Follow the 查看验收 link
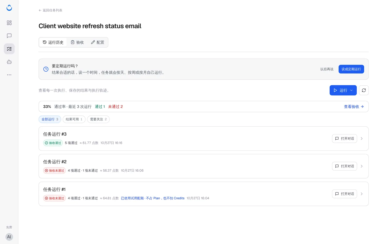This screenshot has height=244, width=391. point(354,107)
